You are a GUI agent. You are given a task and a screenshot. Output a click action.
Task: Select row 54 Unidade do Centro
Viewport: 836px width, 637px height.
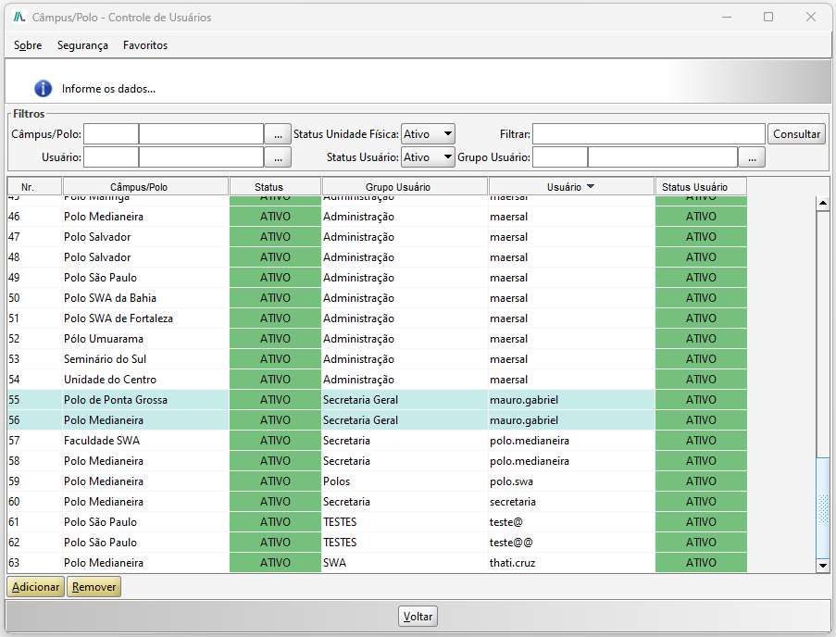pos(377,379)
